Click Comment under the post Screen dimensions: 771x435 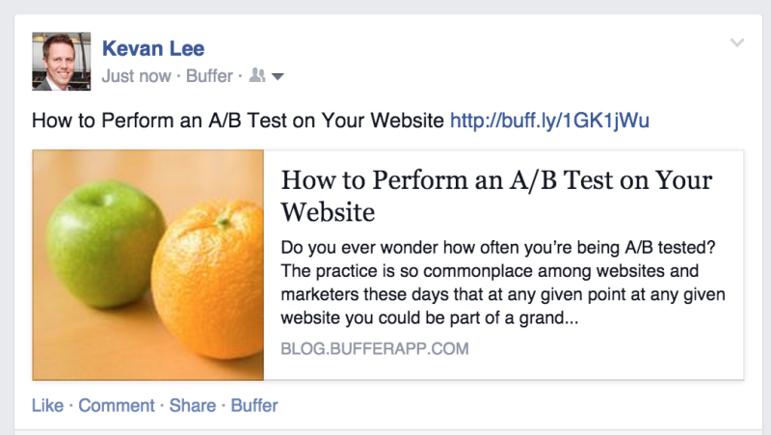pyautogui.click(x=117, y=405)
